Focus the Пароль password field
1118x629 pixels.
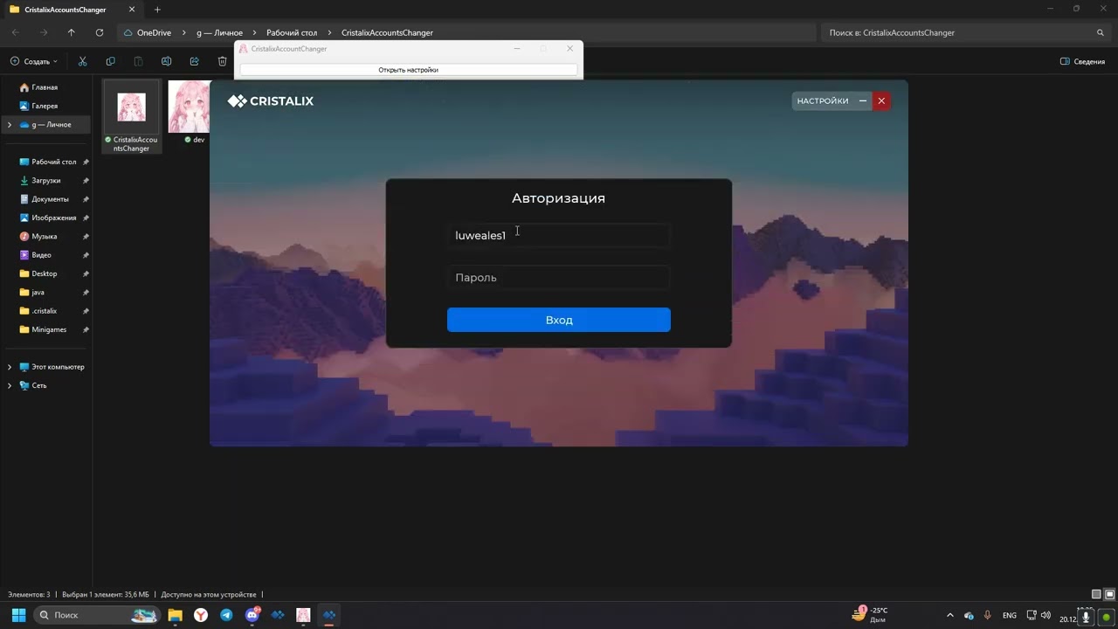tap(559, 278)
